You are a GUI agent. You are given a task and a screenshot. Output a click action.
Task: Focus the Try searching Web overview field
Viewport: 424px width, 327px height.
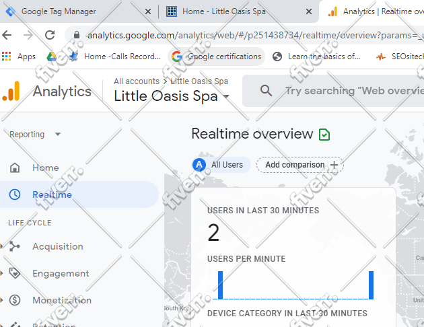(354, 91)
